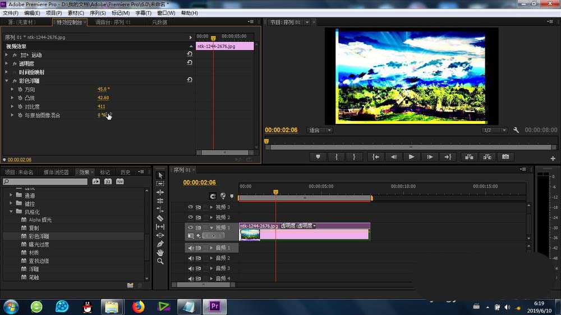Viewport: 561px width, 315px height.
Task: Mute the 音频 2 track
Action: coord(191,258)
